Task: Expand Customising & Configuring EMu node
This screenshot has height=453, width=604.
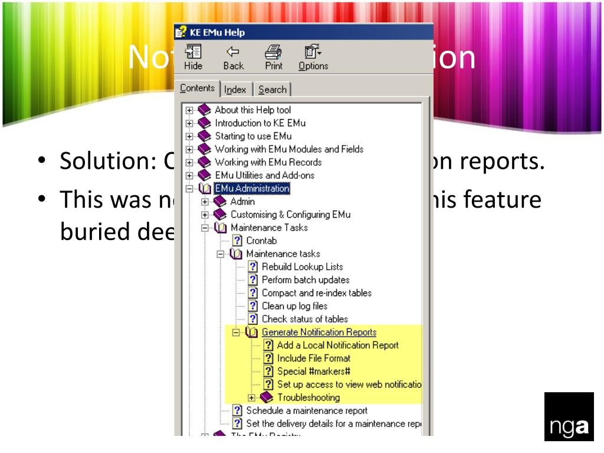Action: [205, 215]
